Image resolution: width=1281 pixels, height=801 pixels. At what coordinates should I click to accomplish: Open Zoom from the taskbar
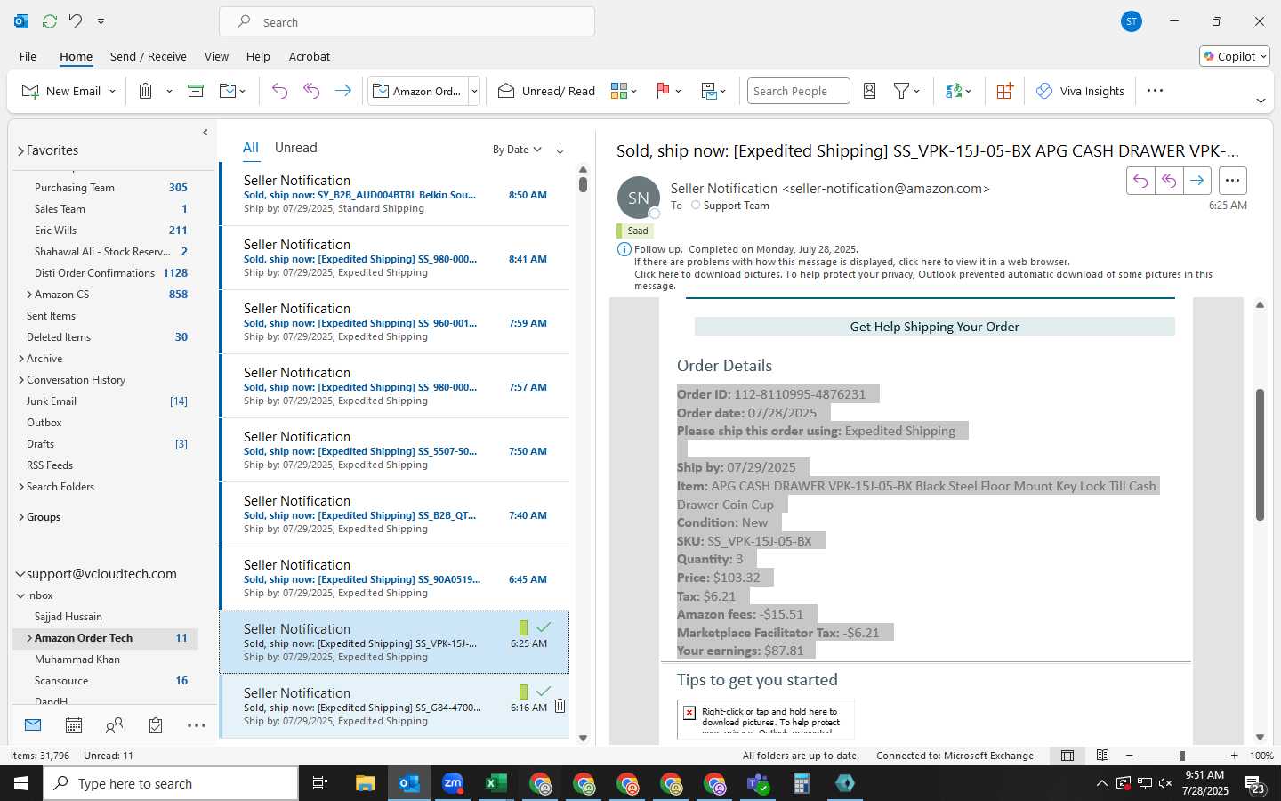coord(453,783)
